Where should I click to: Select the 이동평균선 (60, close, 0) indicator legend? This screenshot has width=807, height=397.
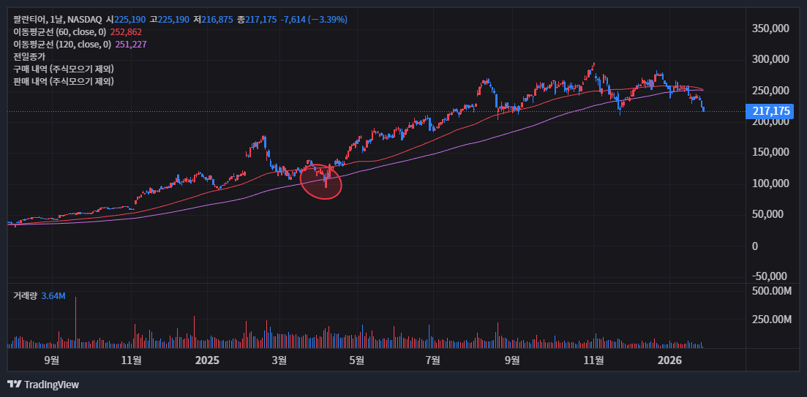pos(59,32)
